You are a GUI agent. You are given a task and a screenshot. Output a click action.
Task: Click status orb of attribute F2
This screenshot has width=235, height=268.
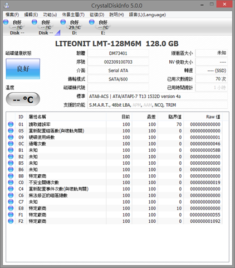coord(11,221)
